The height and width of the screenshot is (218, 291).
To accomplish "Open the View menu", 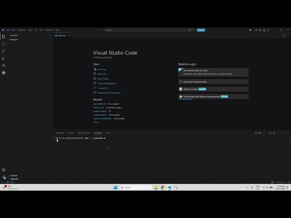I will (30, 30).
